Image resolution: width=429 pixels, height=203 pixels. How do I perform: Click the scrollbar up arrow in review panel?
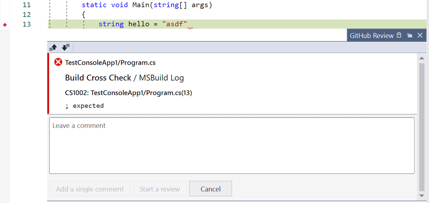coord(422,57)
